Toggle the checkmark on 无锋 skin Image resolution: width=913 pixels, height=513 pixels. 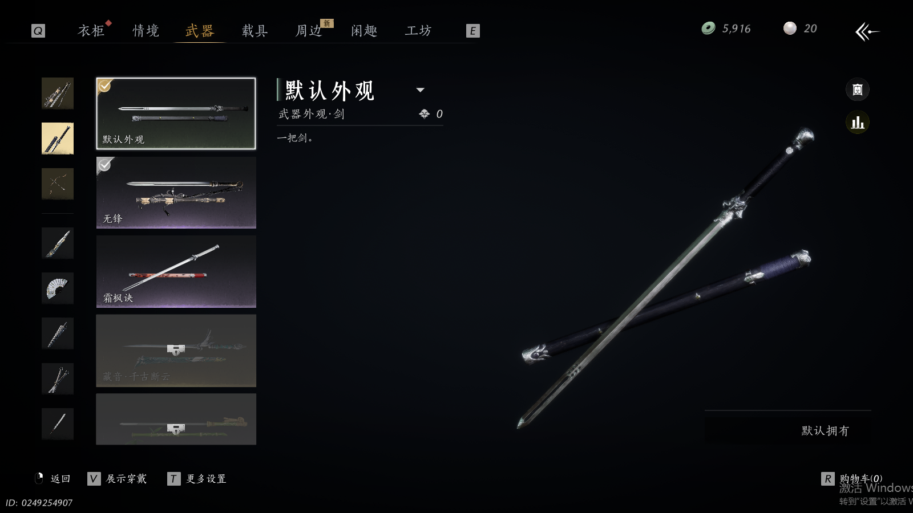pyautogui.click(x=105, y=165)
